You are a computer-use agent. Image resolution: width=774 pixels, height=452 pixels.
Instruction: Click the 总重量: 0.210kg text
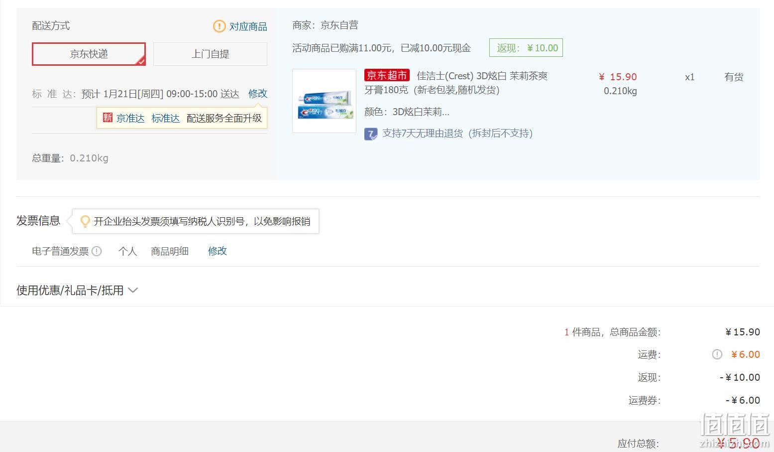[70, 158]
